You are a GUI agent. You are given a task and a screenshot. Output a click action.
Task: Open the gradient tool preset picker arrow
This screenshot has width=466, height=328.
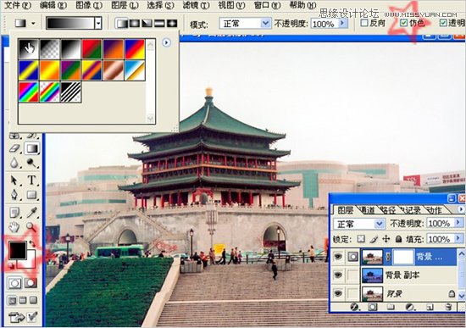point(33,23)
